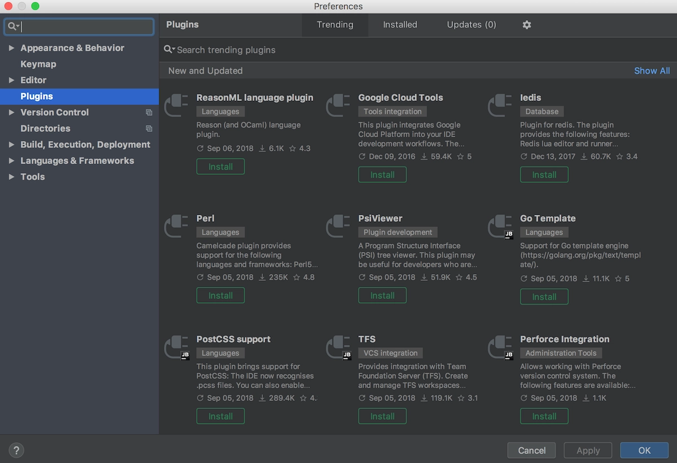Image resolution: width=677 pixels, height=463 pixels.
Task: Confirm Preferences with OK
Action: (644, 451)
